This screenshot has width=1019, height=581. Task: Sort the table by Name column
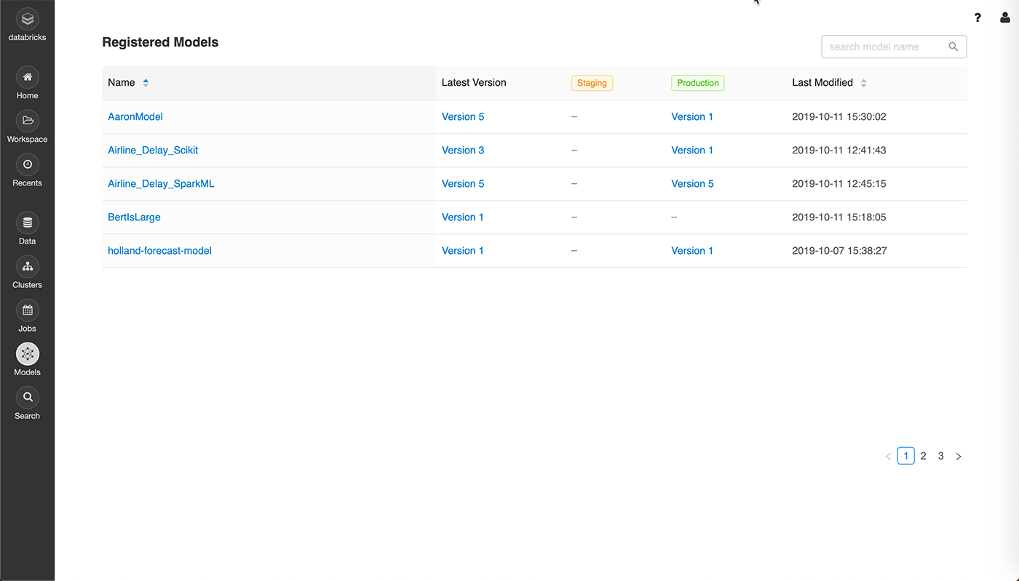pos(146,83)
